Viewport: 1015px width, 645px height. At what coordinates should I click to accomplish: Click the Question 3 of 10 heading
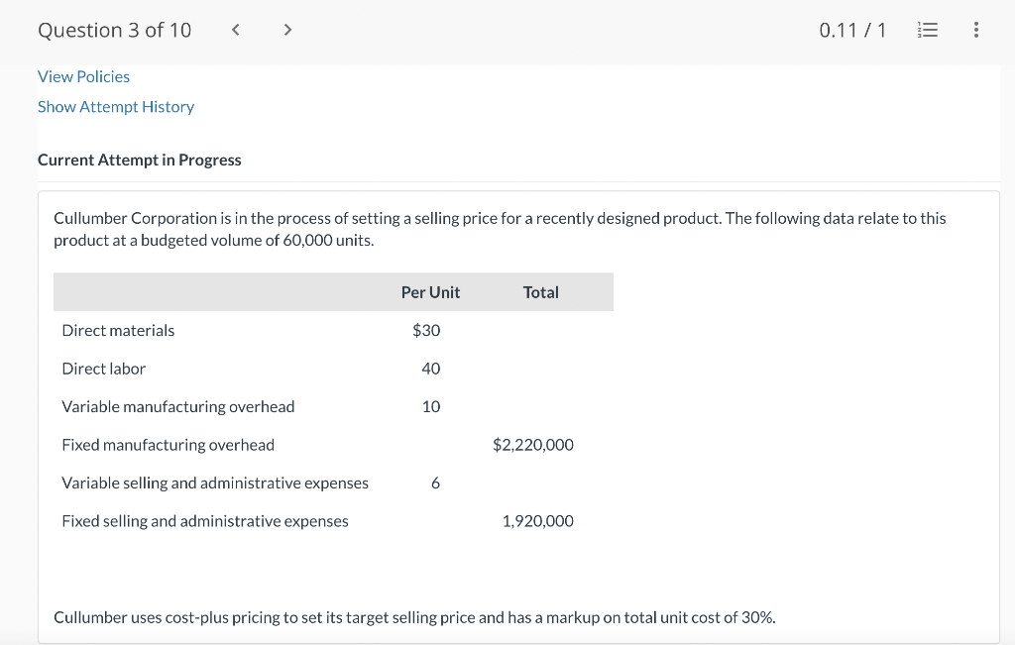coord(114,30)
